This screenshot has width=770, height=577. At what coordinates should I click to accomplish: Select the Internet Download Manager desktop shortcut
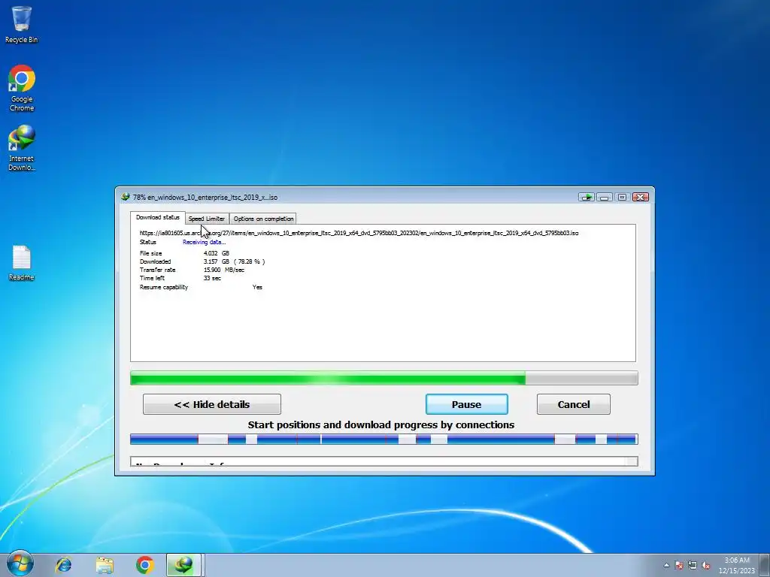tap(22, 148)
